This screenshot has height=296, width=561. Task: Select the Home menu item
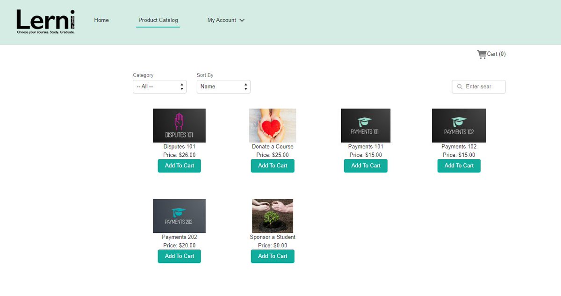click(101, 20)
